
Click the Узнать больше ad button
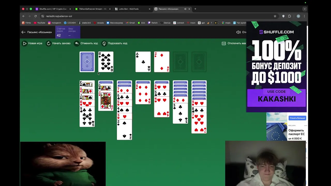pyautogui.click(x=297, y=118)
